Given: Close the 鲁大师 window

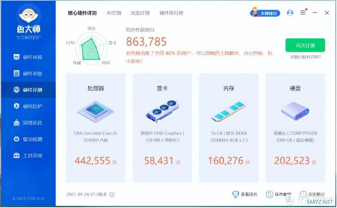Looking at the screenshot, I should coord(327,13).
